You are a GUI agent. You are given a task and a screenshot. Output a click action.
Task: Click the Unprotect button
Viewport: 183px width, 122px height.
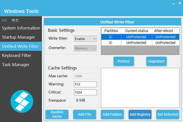(x=156, y=61)
